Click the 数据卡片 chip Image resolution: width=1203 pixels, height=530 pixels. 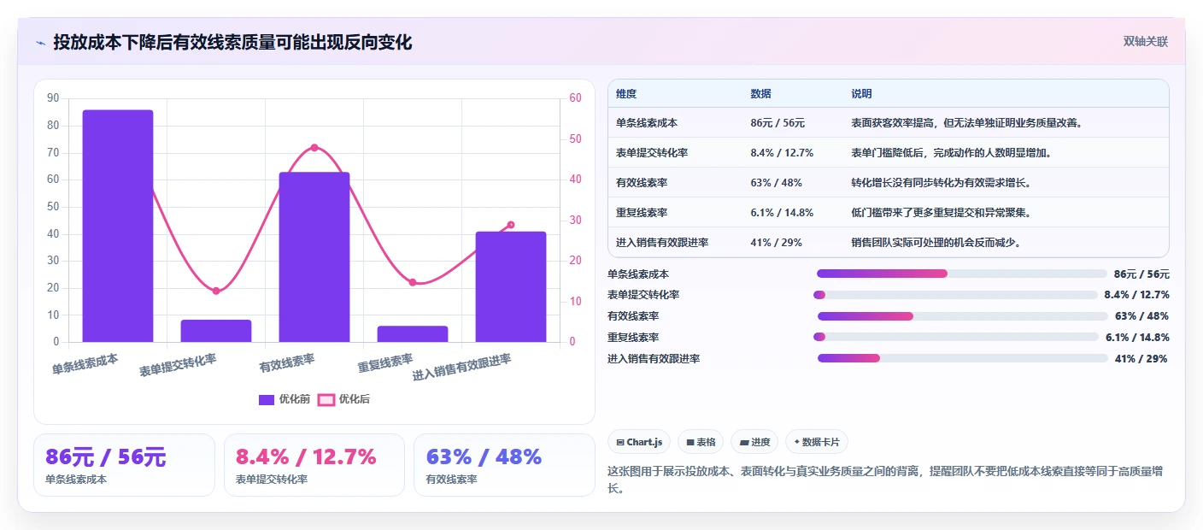pyautogui.click(x=817, y=442)
